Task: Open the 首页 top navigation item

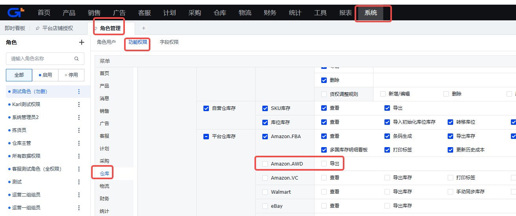Action: tap(44, 13)
